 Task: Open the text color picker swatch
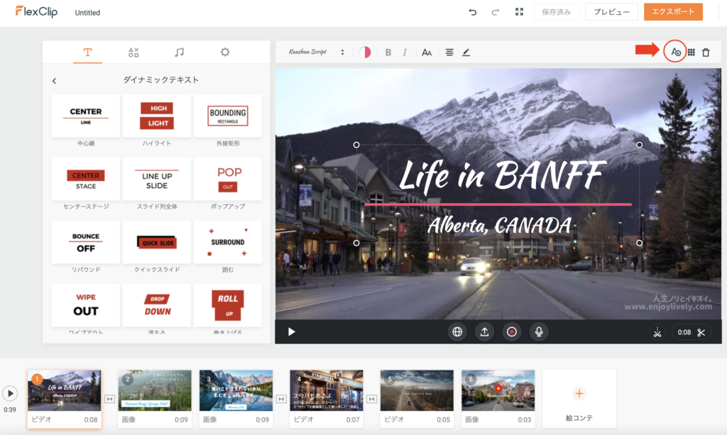pyautogui.click(x=365, y=53)
